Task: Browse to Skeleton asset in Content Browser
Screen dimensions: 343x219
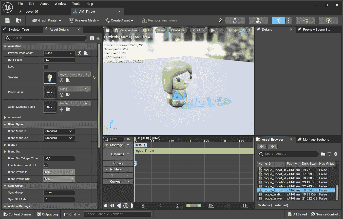Action: 68,80
